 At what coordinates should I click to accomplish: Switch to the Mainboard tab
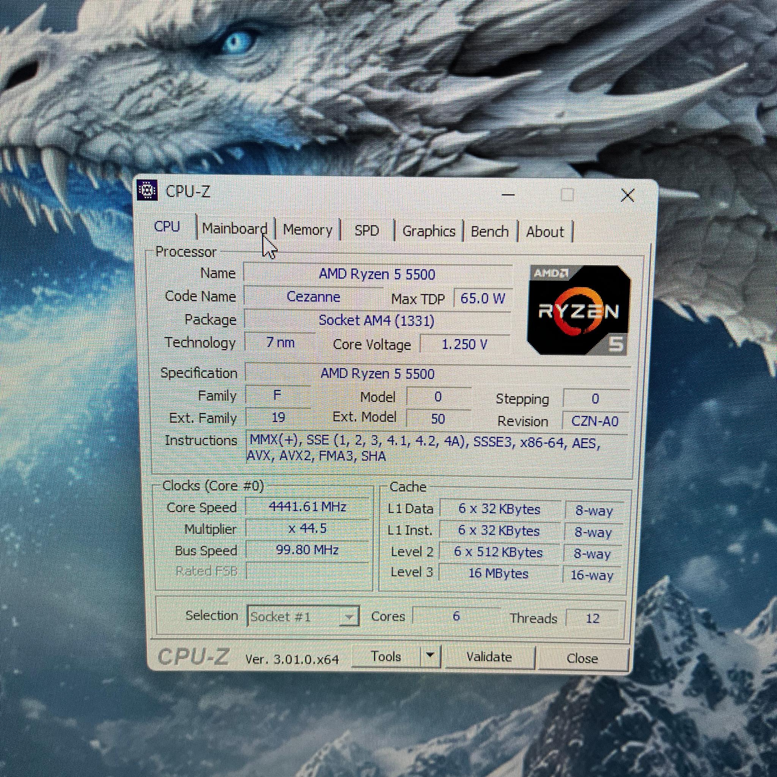click(x=234, y=228)
